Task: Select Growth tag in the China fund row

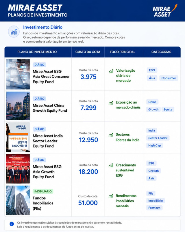Action: [153, 110]
